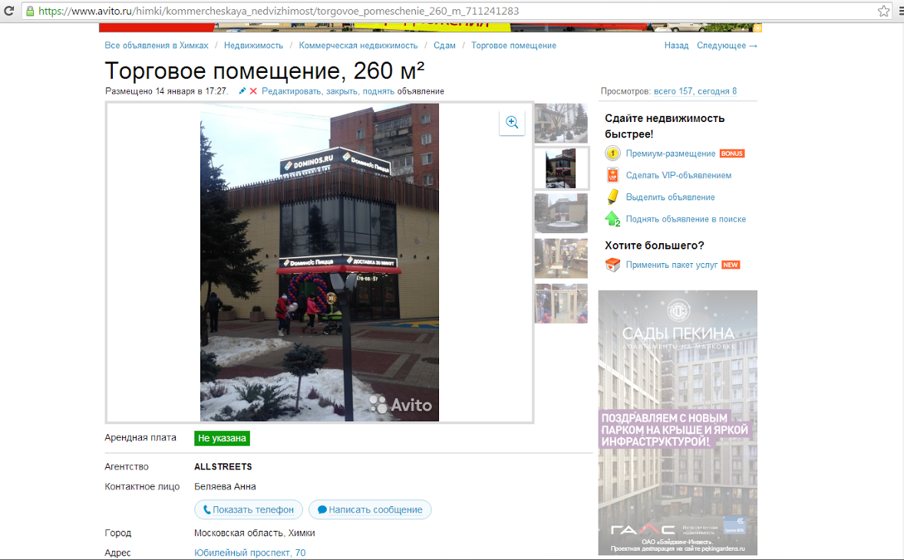Open the Chrome menu icon

pos(900,11)
